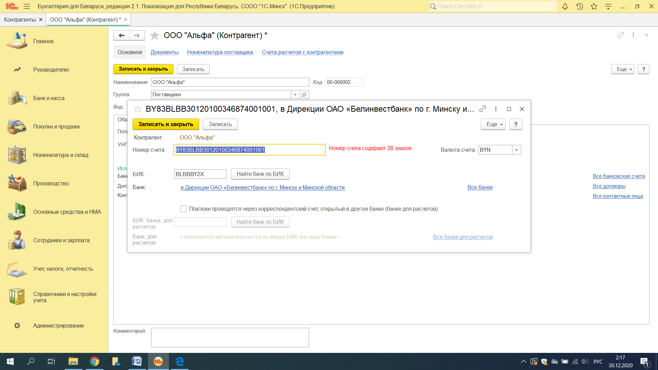This screenshot has height=370, width=658.
Task: Open Основные средства и НМА section
Action: tap(67, 212)
